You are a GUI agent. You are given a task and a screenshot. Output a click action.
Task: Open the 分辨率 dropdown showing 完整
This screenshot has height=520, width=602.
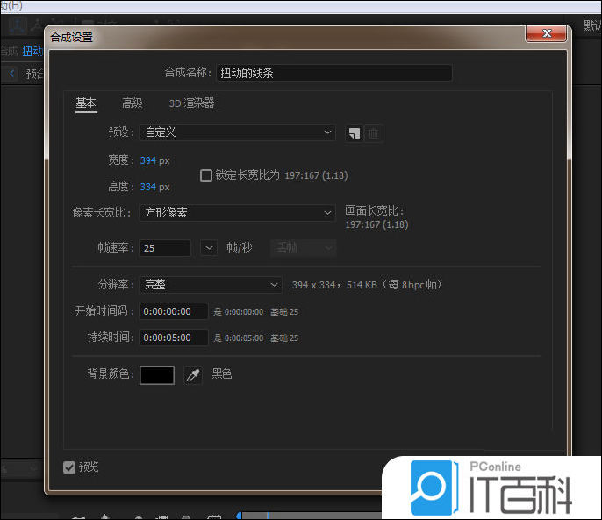coord(211,285)
